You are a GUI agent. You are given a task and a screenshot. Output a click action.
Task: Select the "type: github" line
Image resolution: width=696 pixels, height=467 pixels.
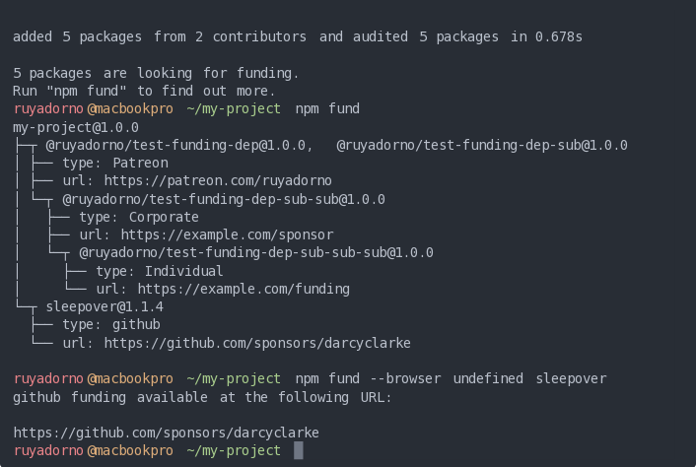click(110, 324)
